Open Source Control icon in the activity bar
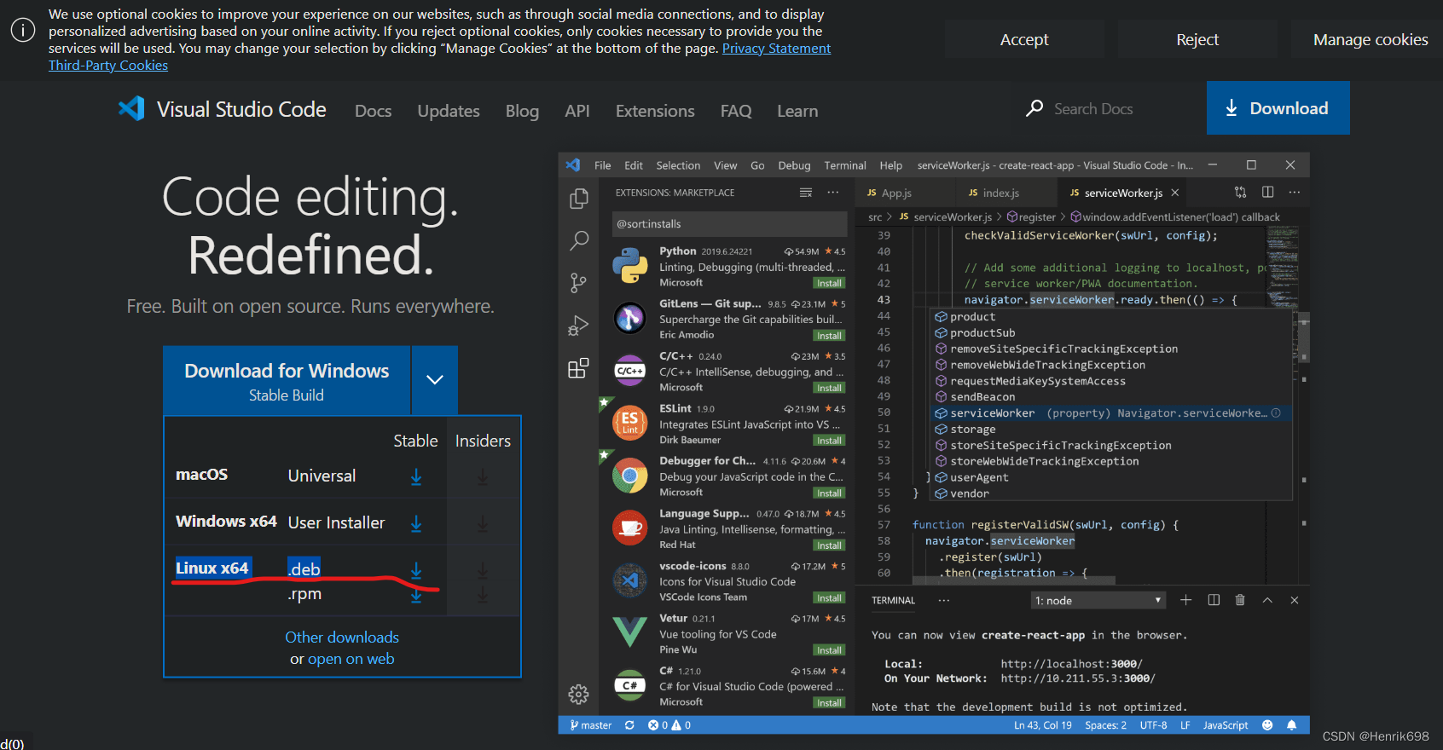Viewport: 1443px width, 750px height. [578, 283]
